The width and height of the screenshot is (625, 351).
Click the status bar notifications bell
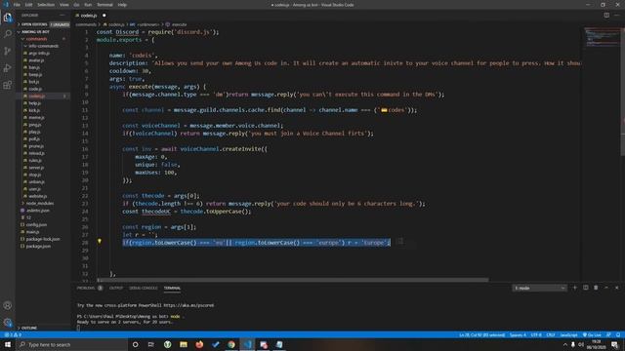pyautogui.click(x=618, y=335)
